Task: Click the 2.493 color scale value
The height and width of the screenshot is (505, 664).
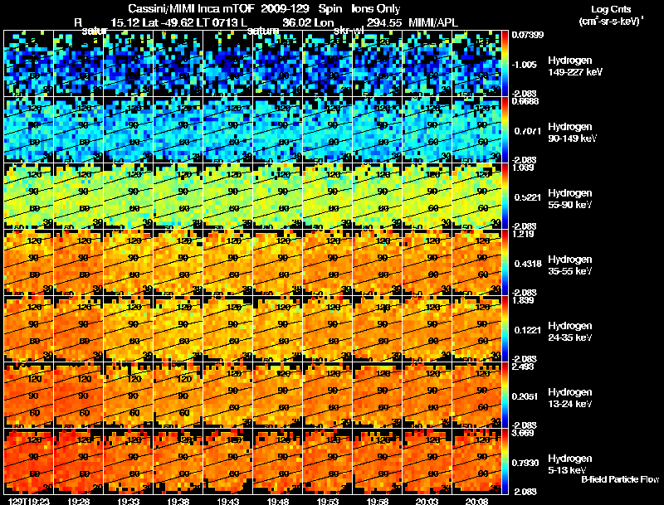Action: point(523,367)
